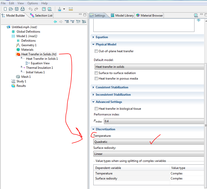Click the Surface radiosity Complex value cell
Image resolution: width=207 pixels, height=189 pixels.
click(187, 178)
